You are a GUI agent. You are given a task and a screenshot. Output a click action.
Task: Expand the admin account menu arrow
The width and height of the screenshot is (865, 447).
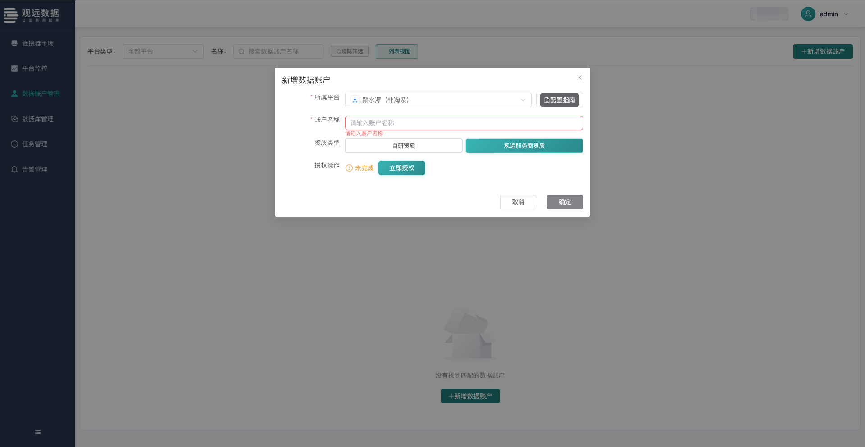pos(846,14)
